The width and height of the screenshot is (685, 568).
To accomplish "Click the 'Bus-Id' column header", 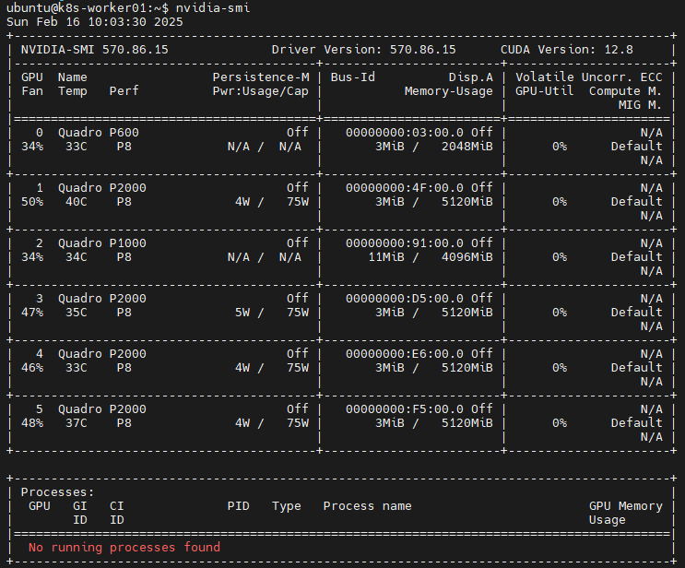I will point(352,77).
